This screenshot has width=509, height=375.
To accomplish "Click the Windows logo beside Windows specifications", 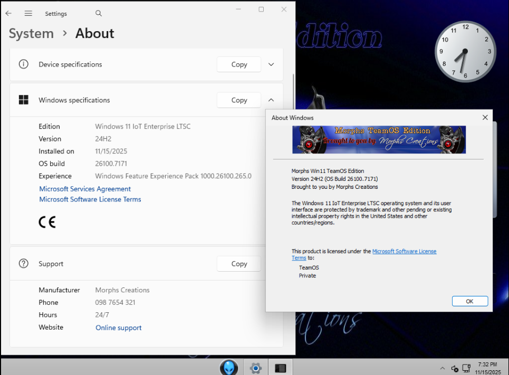I will point(24,100).
